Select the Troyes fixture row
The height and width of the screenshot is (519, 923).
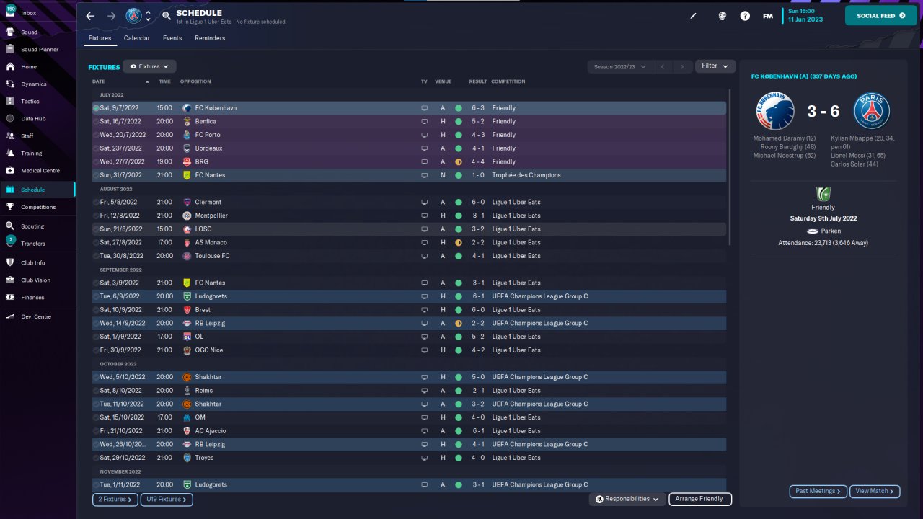pyautogui.click(x=409, y=458)
